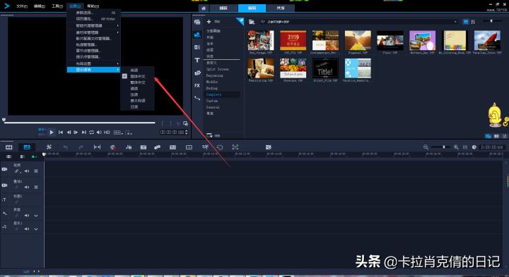Toggle HD preview button

(107, 133)
